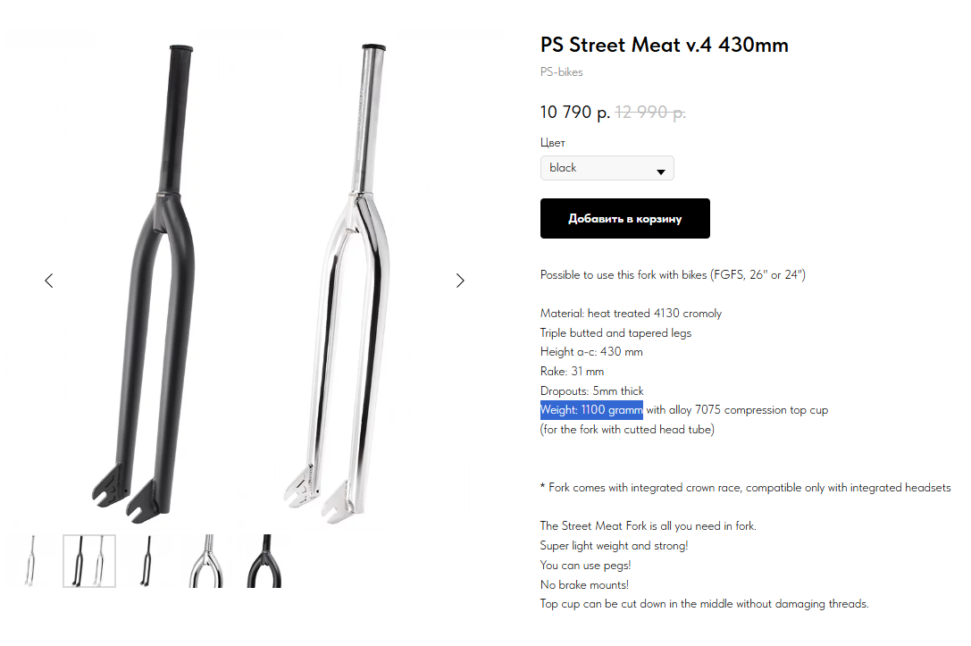
Task: Click the Цвет label
Action: coord(553,142)
